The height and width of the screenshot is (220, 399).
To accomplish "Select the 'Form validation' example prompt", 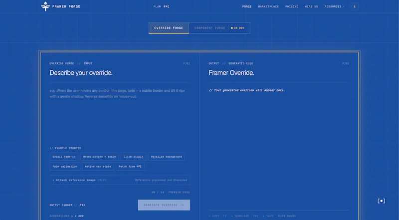I will tap(65, 167).
